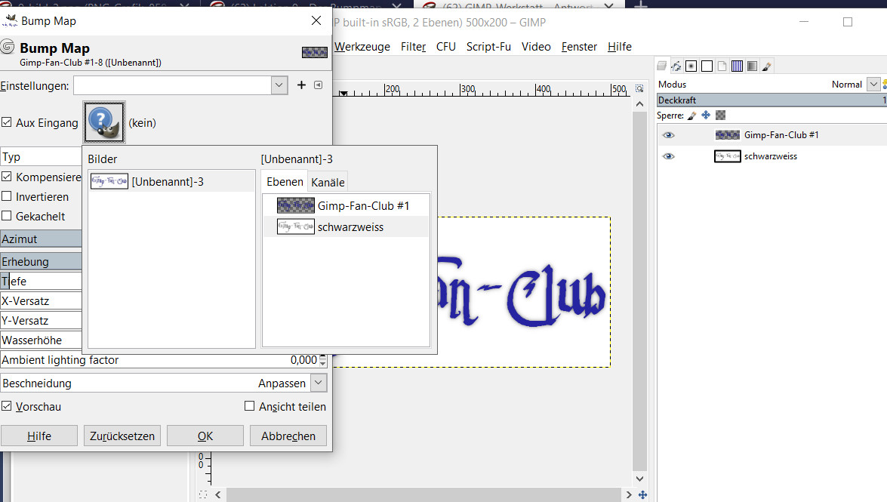
Task: Enable the Invertieren checkbox
Action: [x=7, y=196]
